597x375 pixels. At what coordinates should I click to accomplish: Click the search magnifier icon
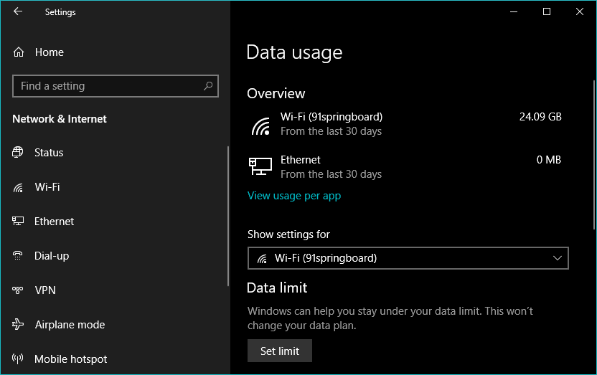[x=208, y=86]
